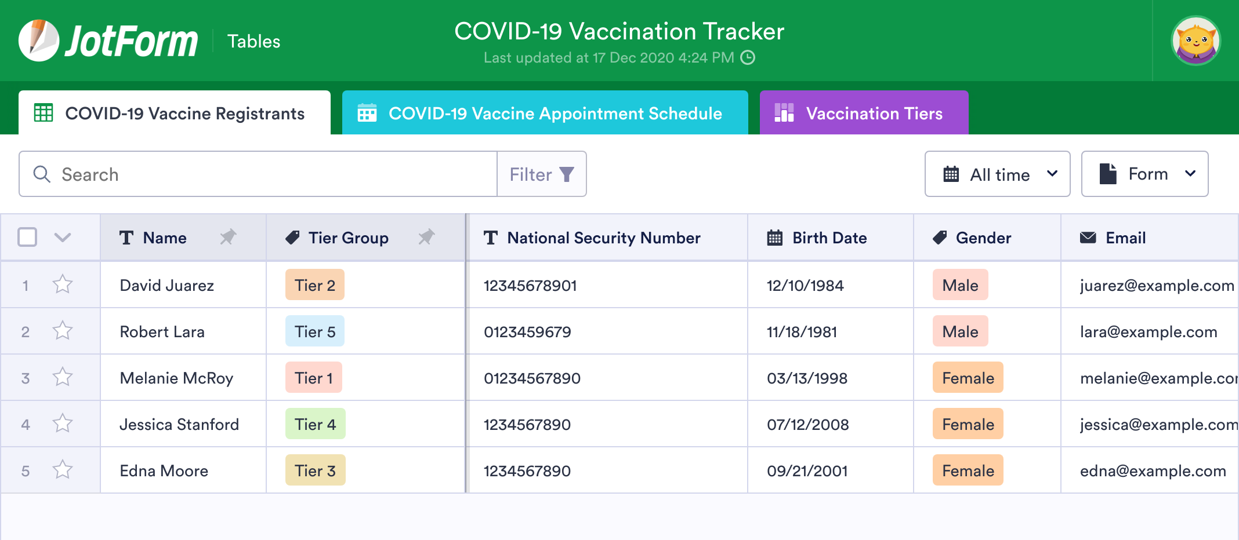1239x540 pixels.
Task: Toggle the select-all rows checkbox
Action: tap(27, 237)
